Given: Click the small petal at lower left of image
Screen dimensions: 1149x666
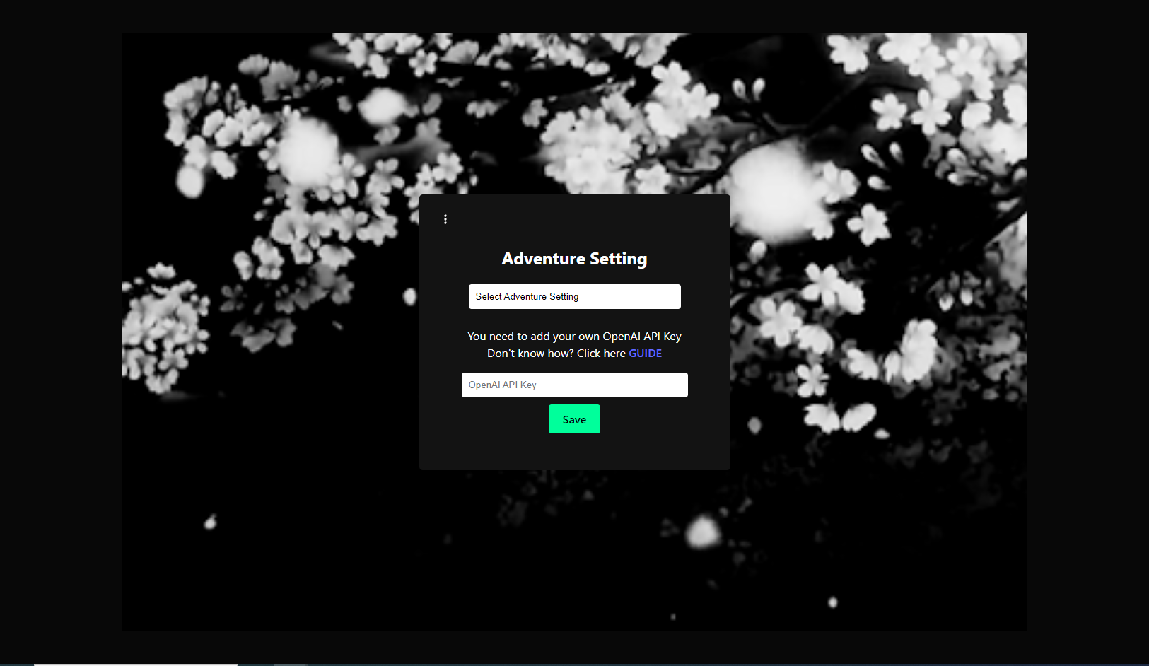Looking at the screenshot, I should coord(210,522).
